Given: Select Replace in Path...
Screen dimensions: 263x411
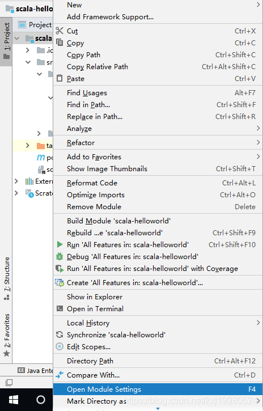Looking at the screenshot, I should (x=158, y=116).
